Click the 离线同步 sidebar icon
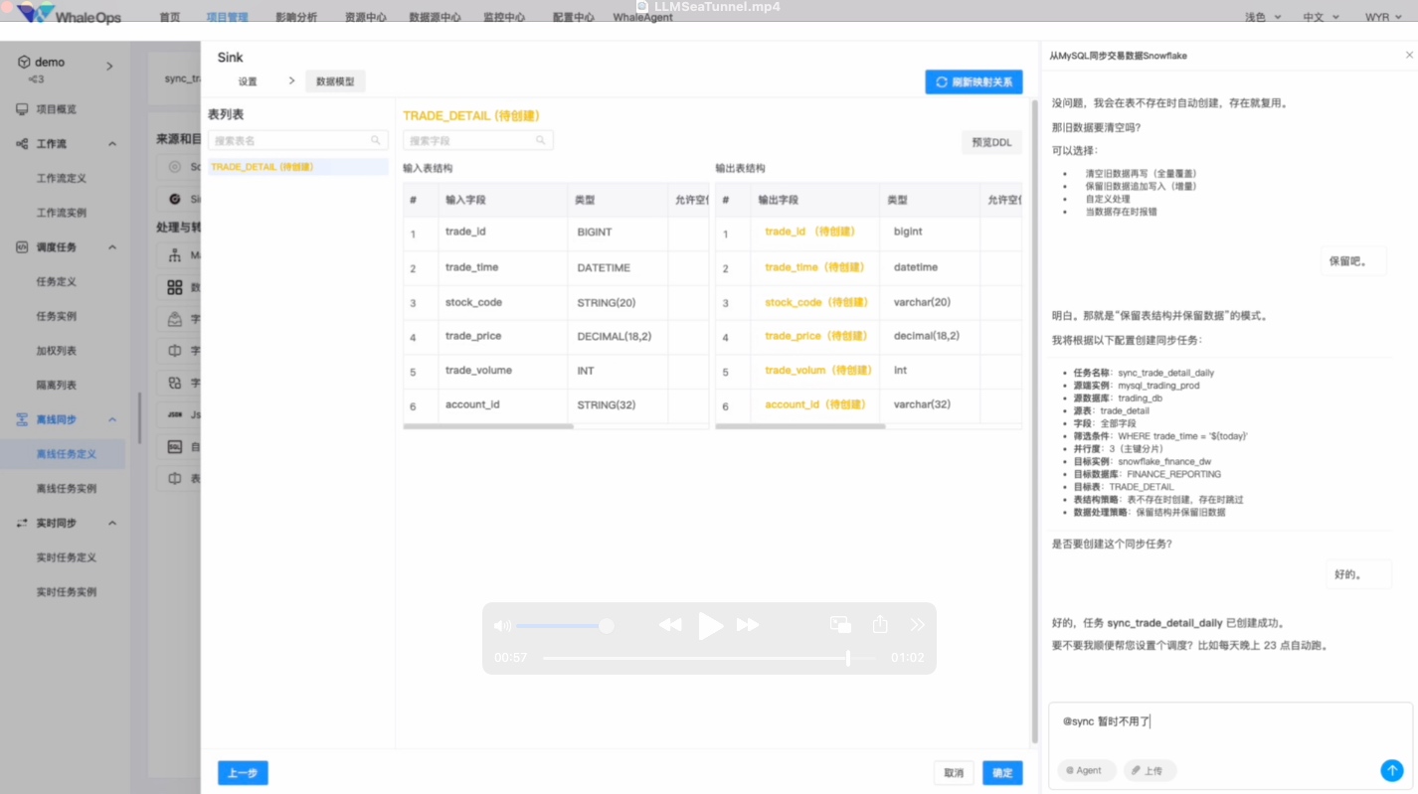1418x794 pixels. 22,419
